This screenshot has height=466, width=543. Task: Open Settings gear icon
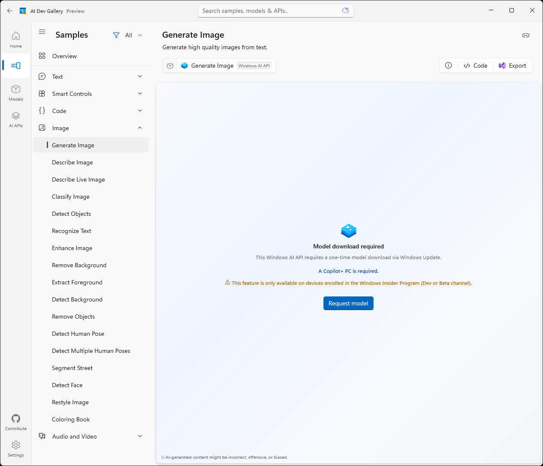point(16,448)
